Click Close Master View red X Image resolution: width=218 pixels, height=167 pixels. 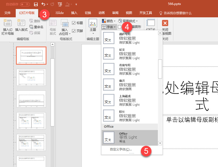(165, 23)
